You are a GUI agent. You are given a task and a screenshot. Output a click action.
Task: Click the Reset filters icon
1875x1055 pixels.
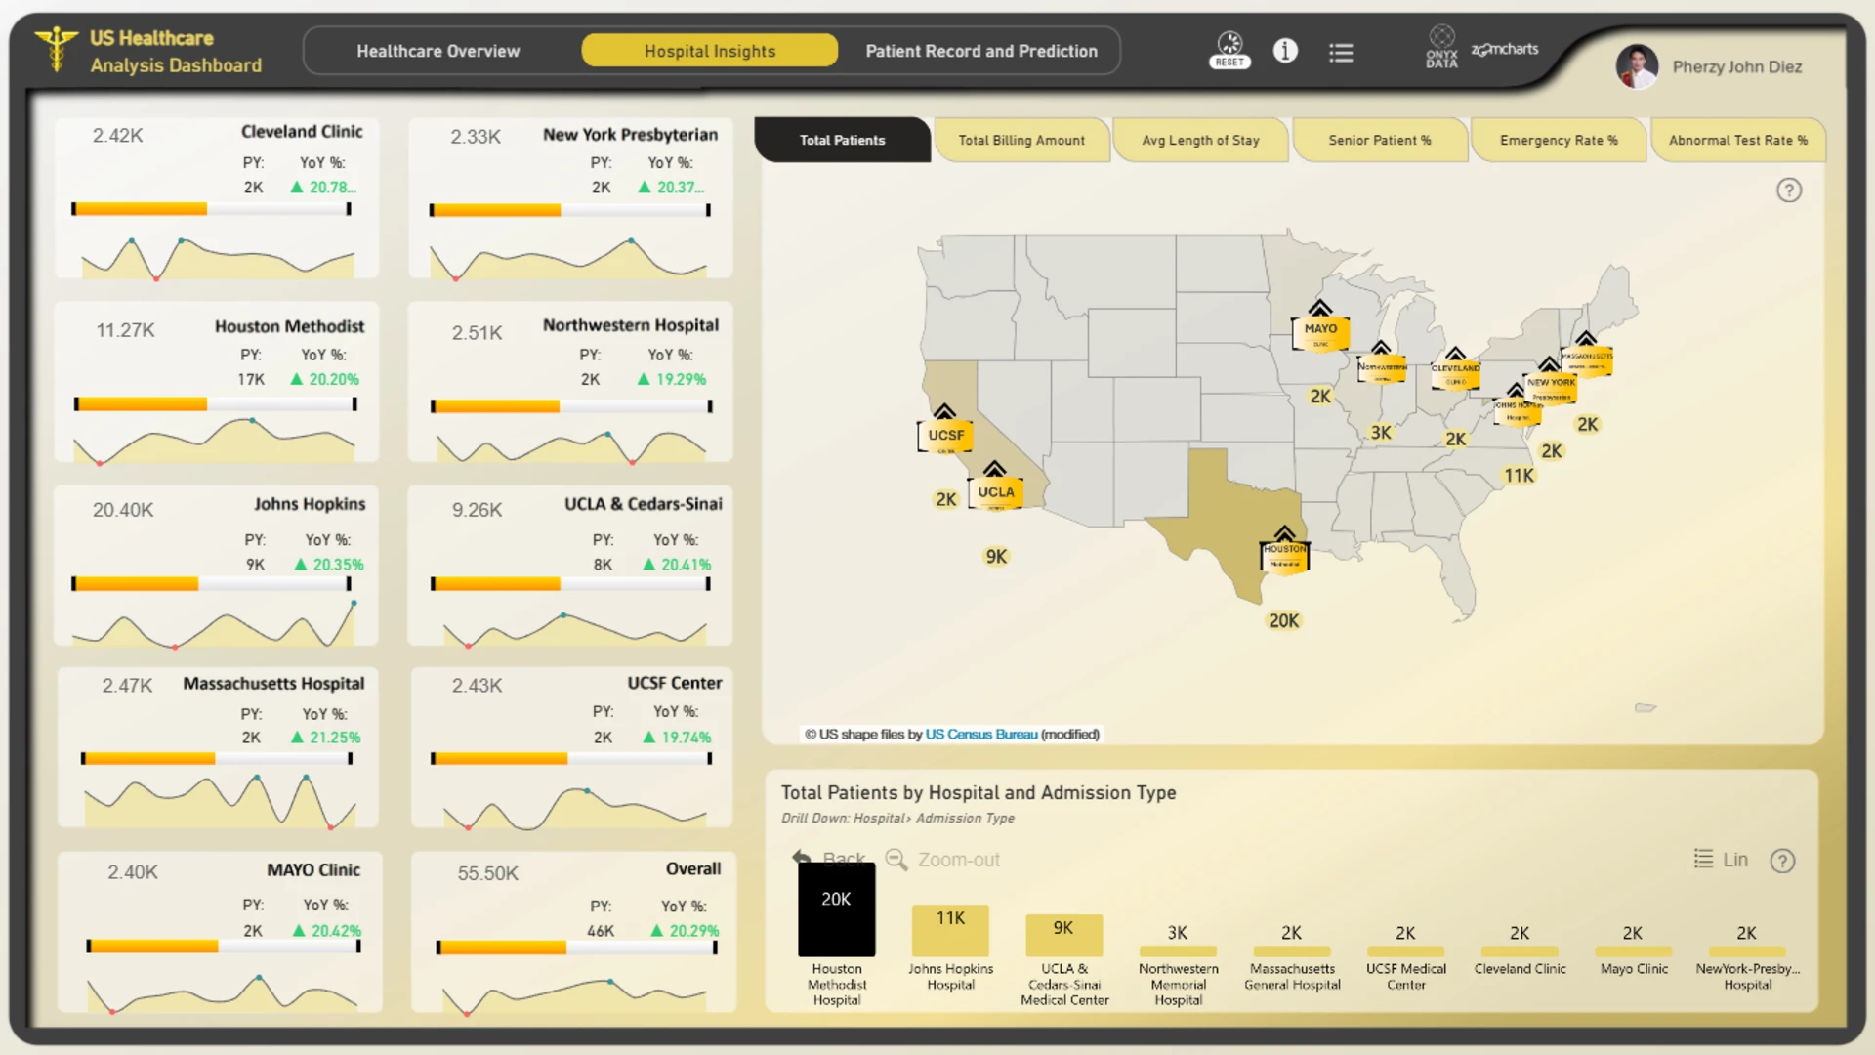pos(1229,50)
